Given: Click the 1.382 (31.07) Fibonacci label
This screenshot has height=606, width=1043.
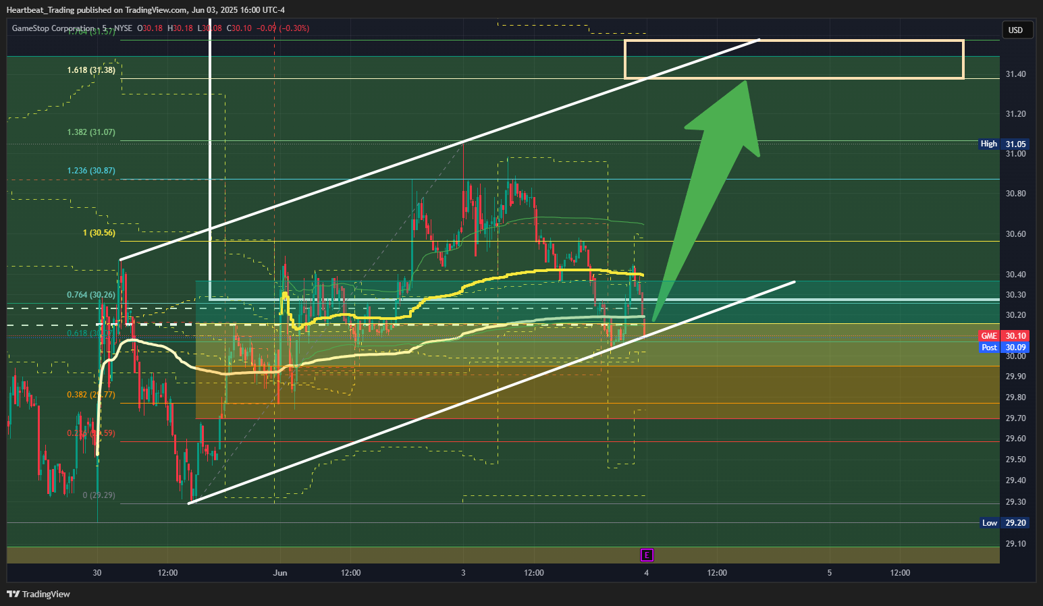Looking at the screenshot, I should click(x=91, y=132).
